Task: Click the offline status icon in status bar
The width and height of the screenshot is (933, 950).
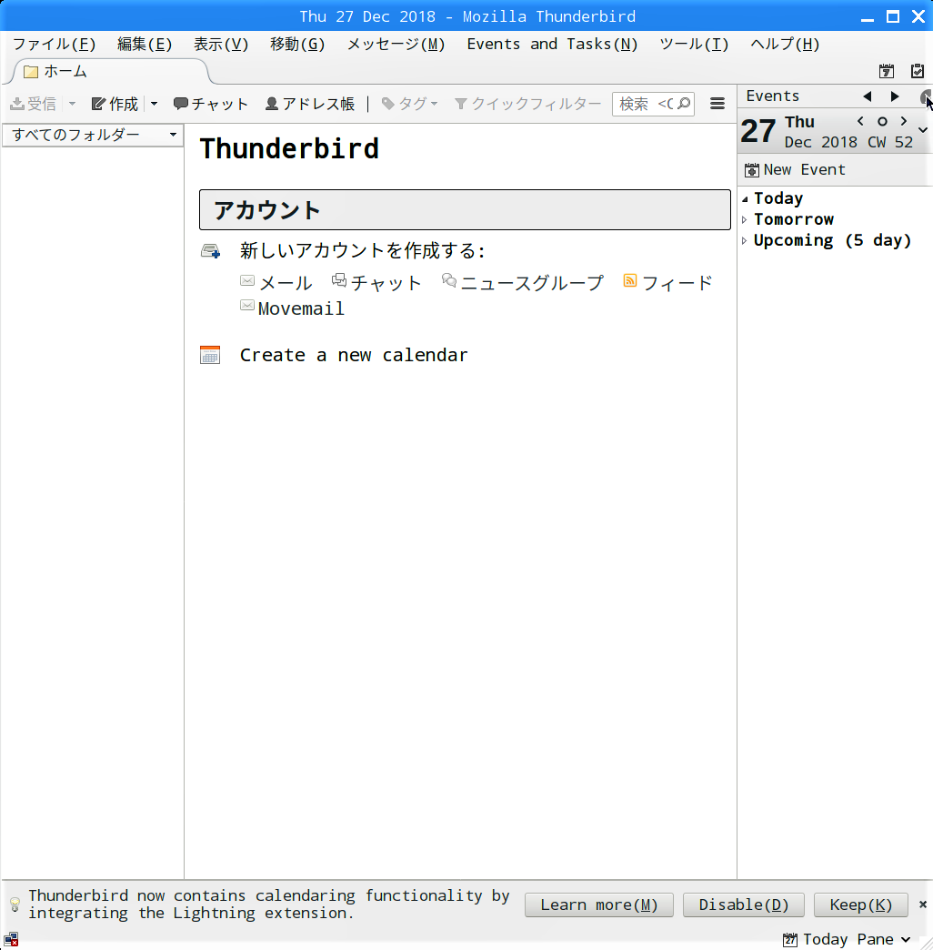Action: tap(11, 940)
